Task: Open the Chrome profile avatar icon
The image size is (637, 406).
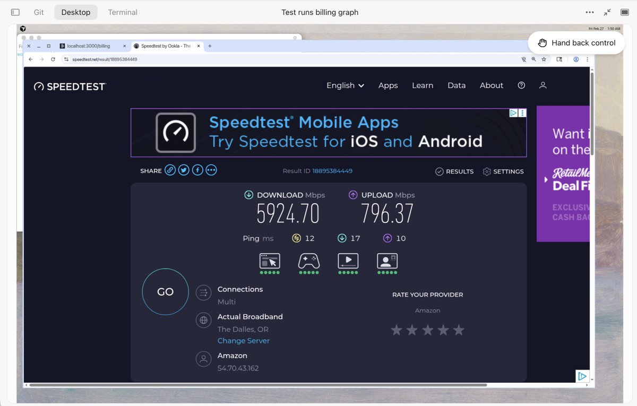Action: (x=576, y=59)
